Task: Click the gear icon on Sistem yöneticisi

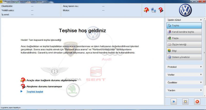Action: pyautogui.click(x=169, y=57)
